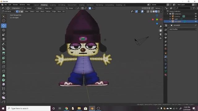Screen dimensions: 198x111
Task: Toggle proportional editing in header
Action: point(90,8)
